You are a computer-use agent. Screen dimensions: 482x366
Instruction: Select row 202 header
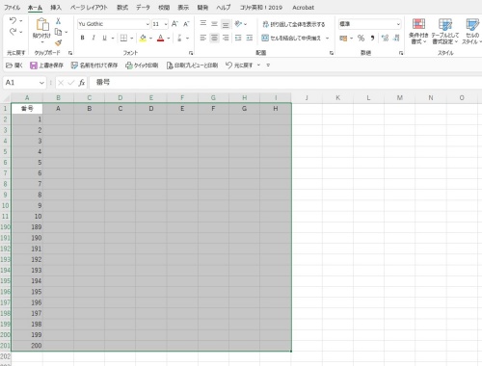[5, 356]
